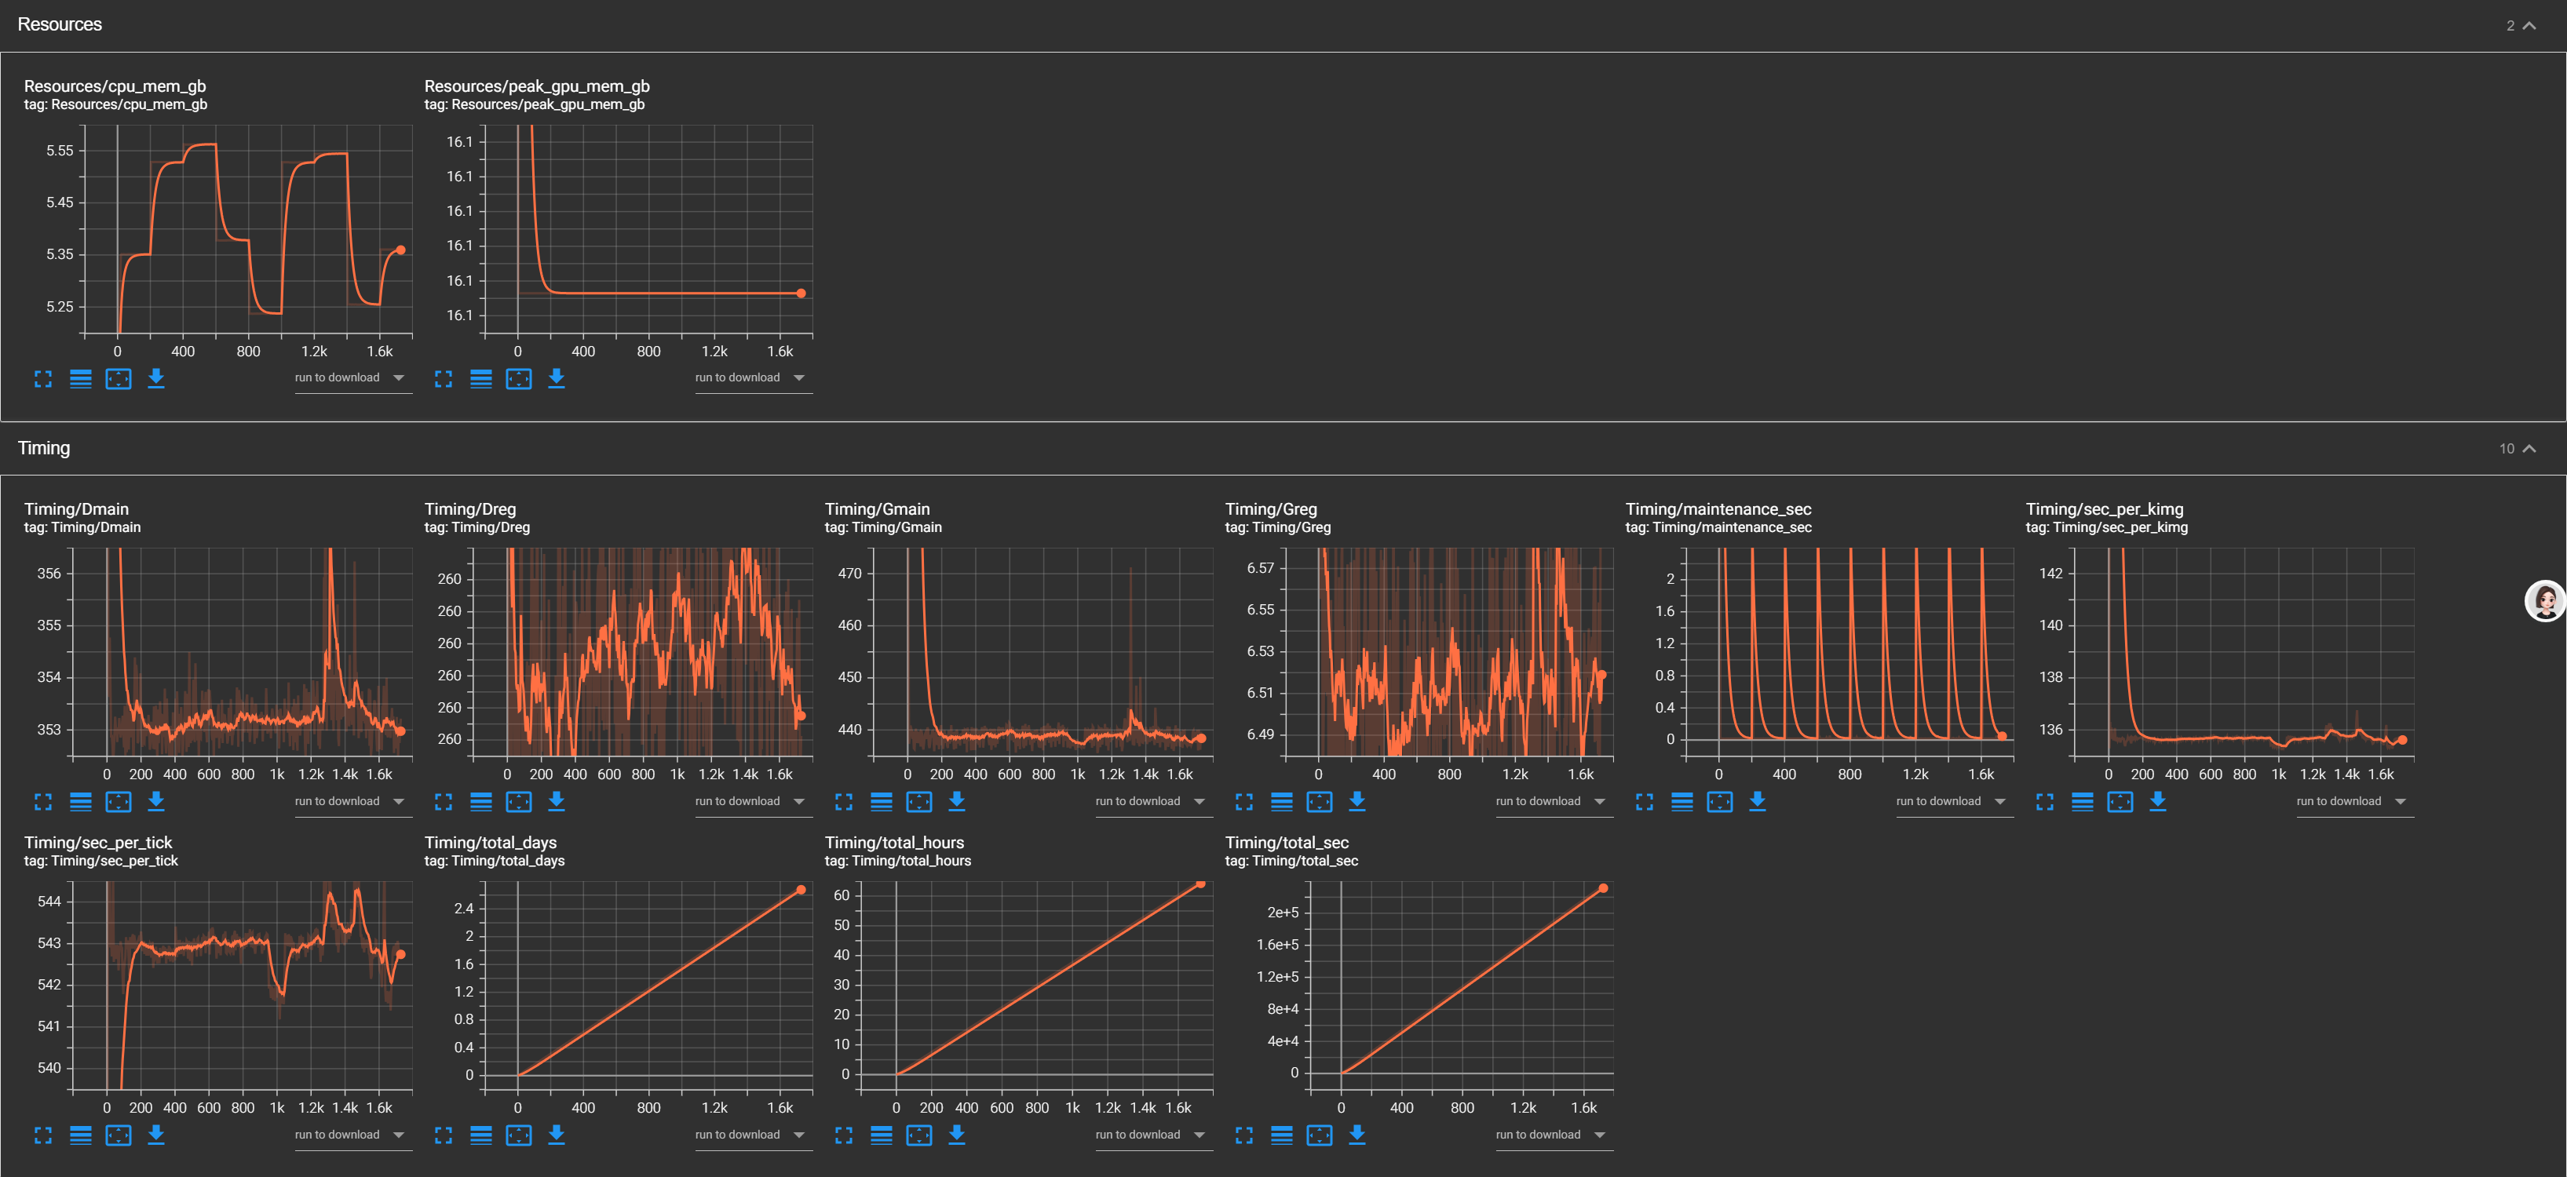Click the Timing section header title
Viewport: 2567px width, 1177px height.
[x=44, y=448]
